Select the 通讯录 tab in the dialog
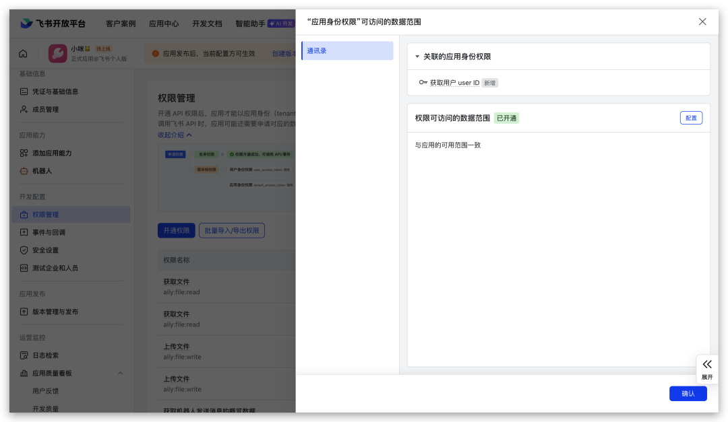This screenshot has height=422, width=728. pos(347,50)
